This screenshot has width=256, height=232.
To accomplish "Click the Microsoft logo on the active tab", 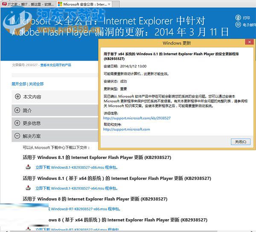I will (60, 4).
